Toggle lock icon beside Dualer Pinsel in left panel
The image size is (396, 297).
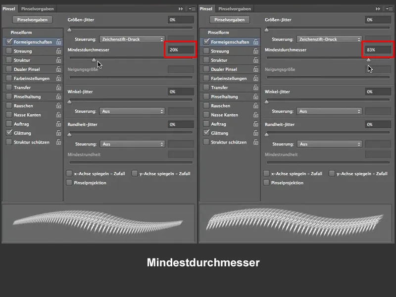click(58, 69)
